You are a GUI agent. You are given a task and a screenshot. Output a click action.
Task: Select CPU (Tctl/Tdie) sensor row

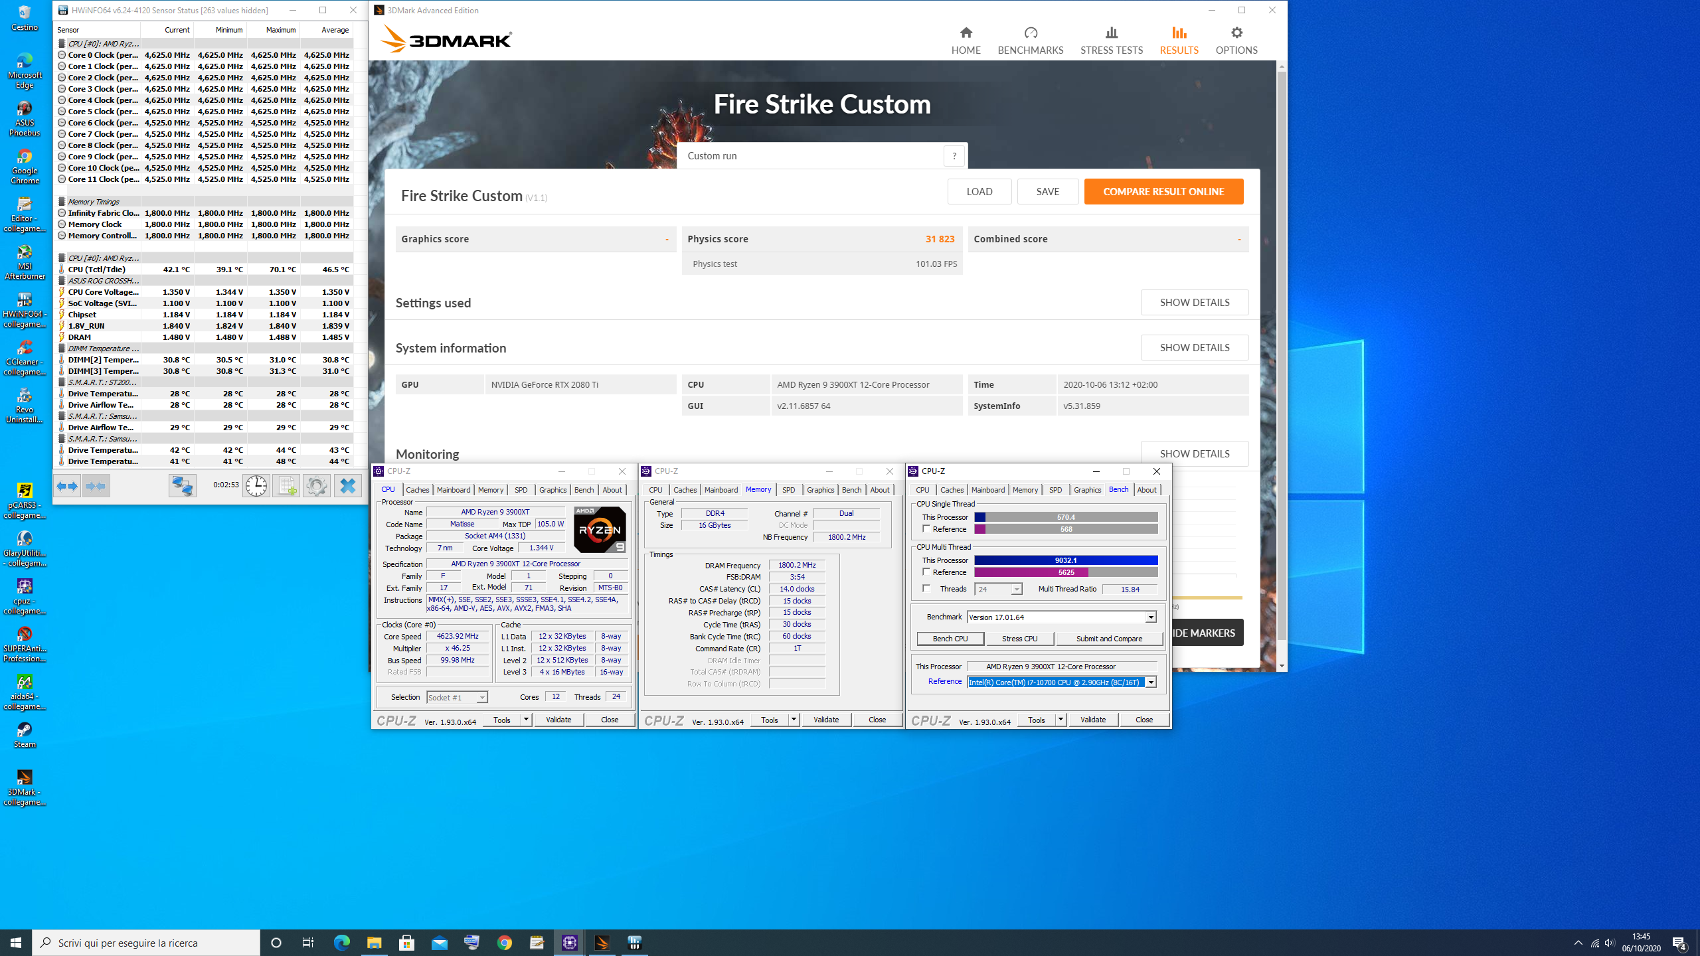[203, 270]
